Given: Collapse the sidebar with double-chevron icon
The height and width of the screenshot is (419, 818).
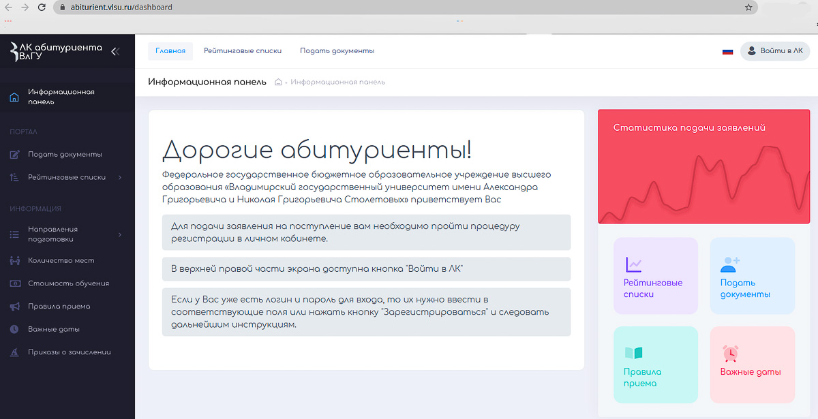Looking at the screenshot, I should click(115, 51).
